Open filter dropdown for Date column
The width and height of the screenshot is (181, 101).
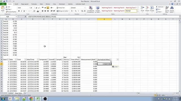[16, 59]
